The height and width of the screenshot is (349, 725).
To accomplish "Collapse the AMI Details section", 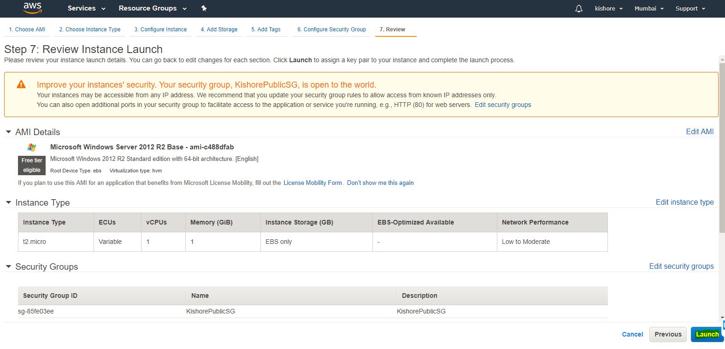I will [8, 132].
